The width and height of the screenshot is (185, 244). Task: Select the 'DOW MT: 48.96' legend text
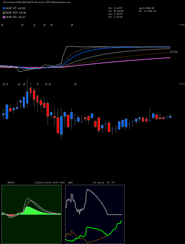coord(16,13)
